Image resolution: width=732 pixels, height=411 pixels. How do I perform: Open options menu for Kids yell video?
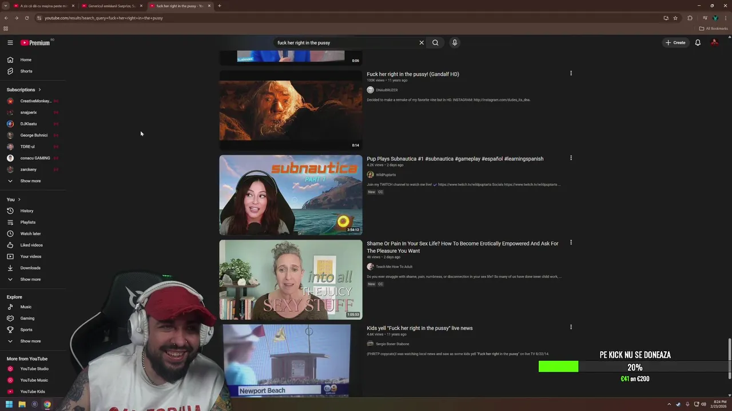click(571, 327)
